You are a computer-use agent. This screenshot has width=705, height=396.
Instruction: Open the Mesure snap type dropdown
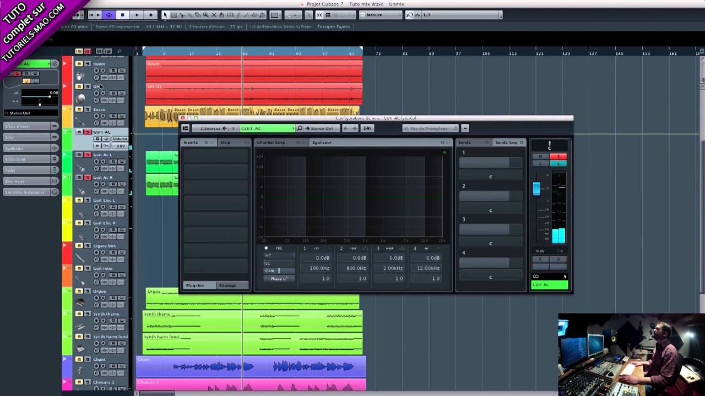(382, 15)
